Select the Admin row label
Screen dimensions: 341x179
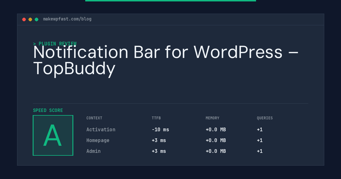pyautogui.click(x=93, y=151)
